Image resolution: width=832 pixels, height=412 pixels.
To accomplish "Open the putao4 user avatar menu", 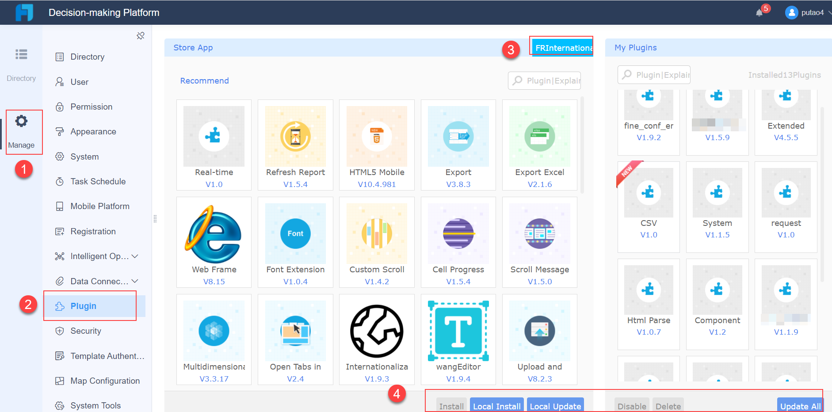I will (791, 12).
